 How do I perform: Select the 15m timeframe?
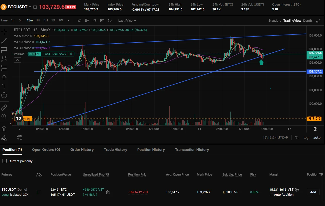(x=30, y=20)
